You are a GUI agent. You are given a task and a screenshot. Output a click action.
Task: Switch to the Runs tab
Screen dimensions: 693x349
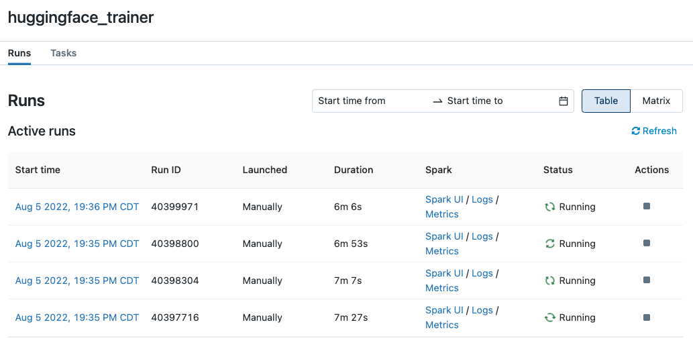[19, 53]
